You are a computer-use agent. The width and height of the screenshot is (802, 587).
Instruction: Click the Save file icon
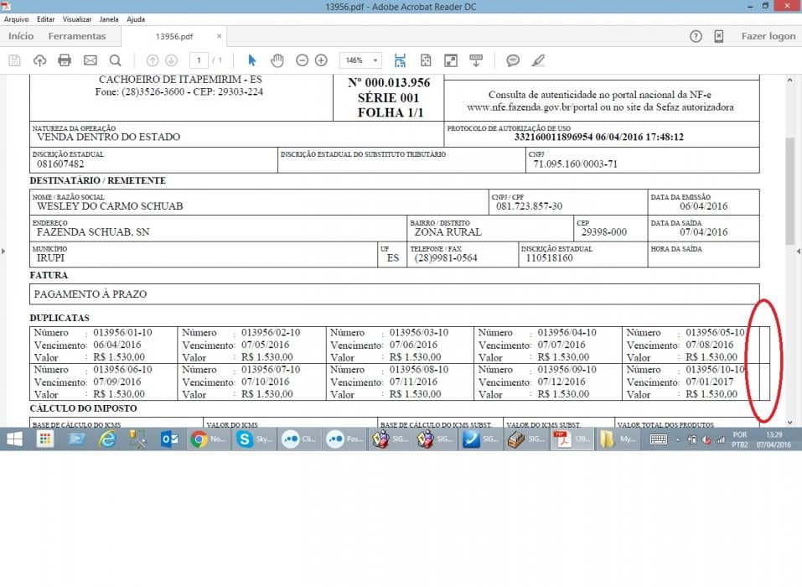(x=15, y=60)
